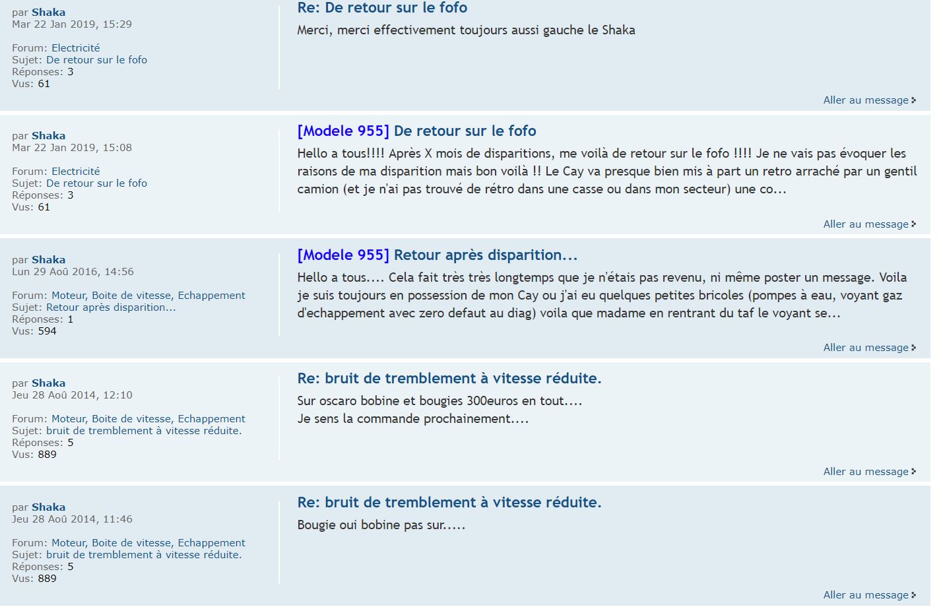Click the date "Mar 22 Jan 2019, 15:08"
Screen dimensions: 943x609
(72, 148)
